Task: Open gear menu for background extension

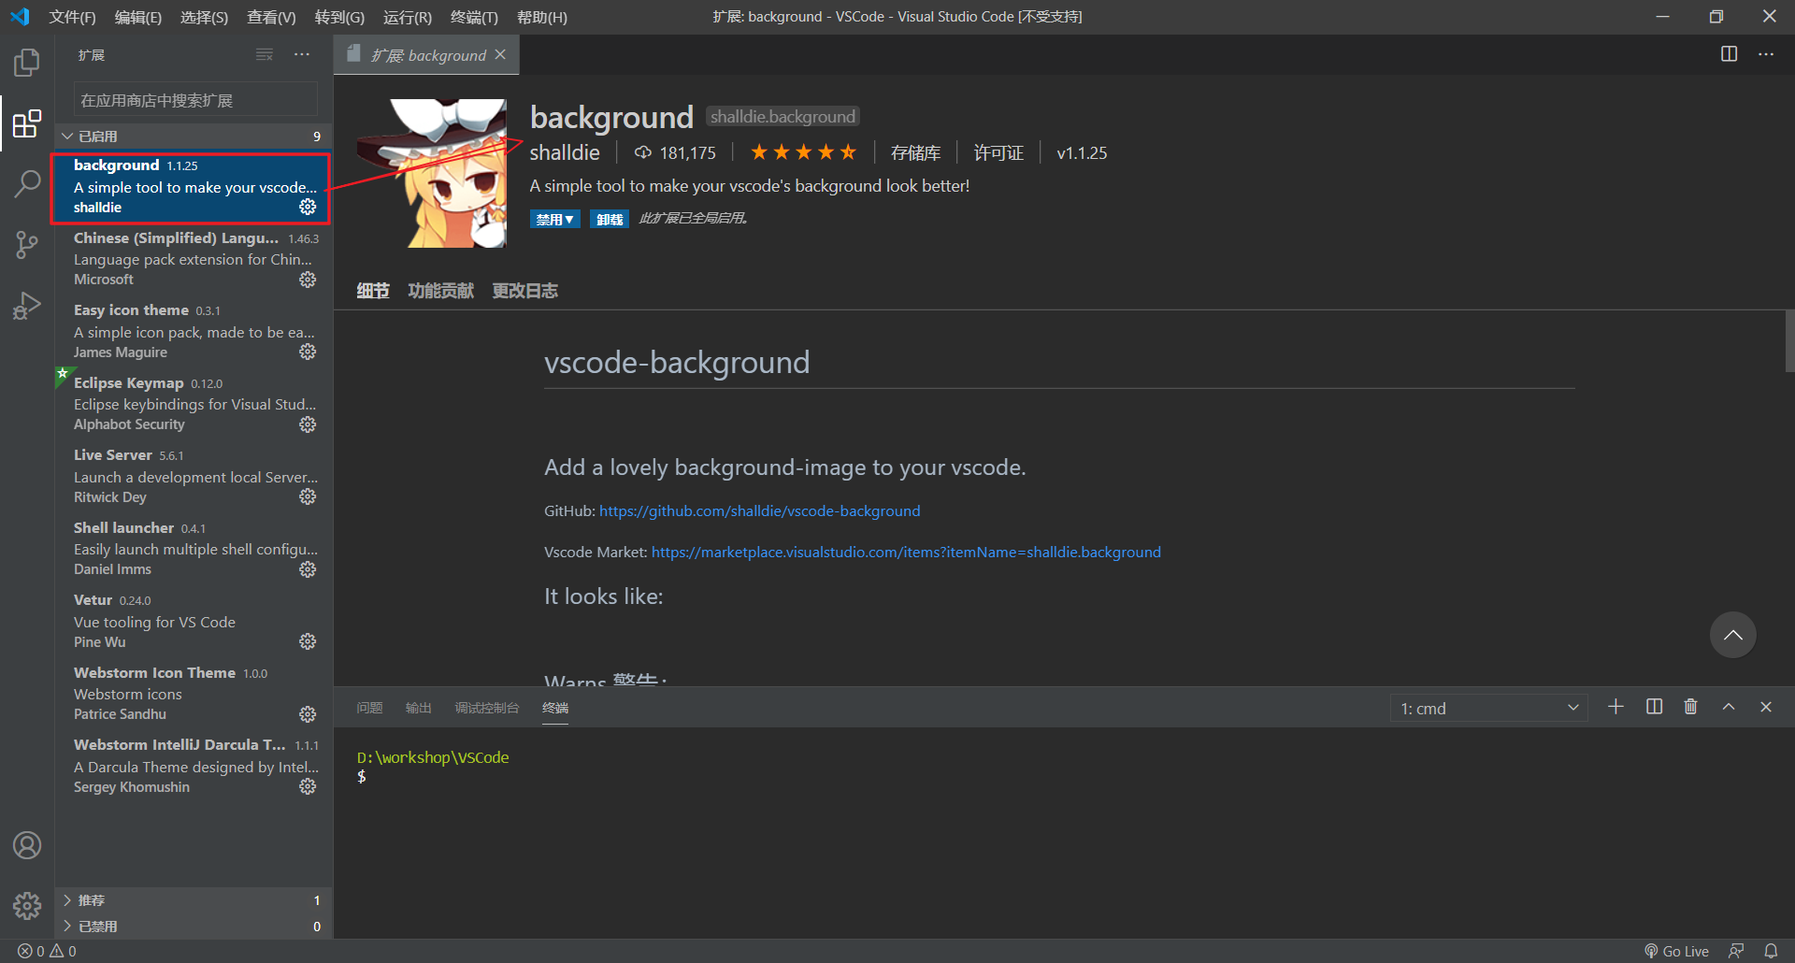Action: click(x=308, y=207)
